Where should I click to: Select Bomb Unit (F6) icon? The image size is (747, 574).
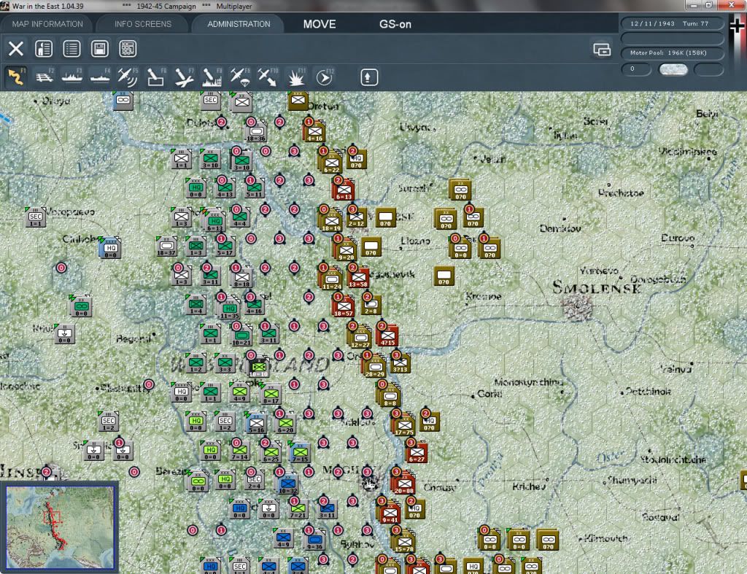click(156, 77)
